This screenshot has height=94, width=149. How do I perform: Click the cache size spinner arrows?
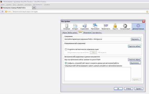(96, 52)
